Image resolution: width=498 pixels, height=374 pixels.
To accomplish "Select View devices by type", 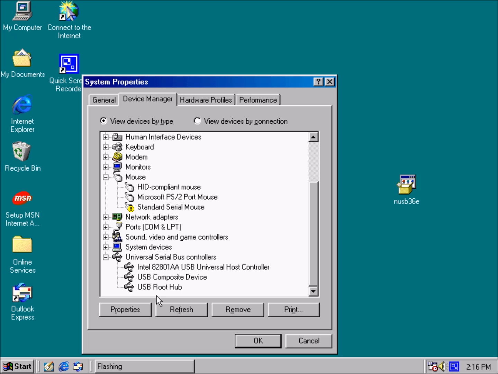I will click(x=103, y=121).
